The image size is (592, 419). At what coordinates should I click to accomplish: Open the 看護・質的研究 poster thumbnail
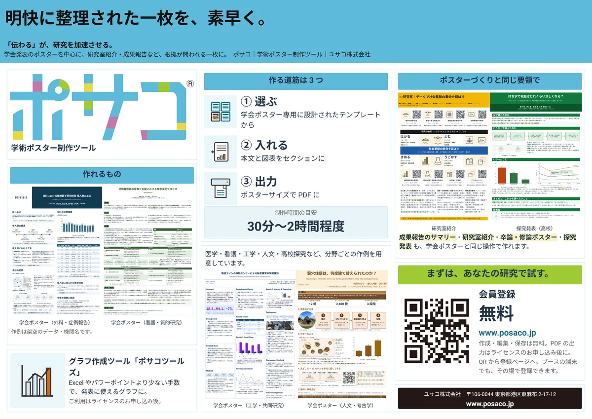click(149, 251)
